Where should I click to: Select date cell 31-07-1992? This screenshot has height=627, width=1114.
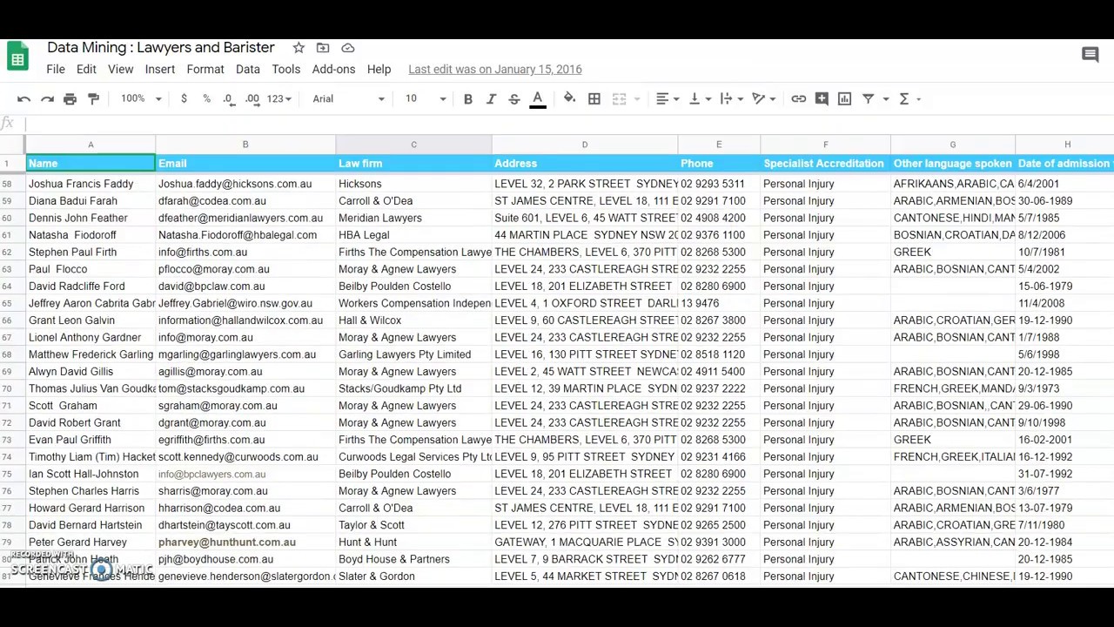(x=1067, y=474)
